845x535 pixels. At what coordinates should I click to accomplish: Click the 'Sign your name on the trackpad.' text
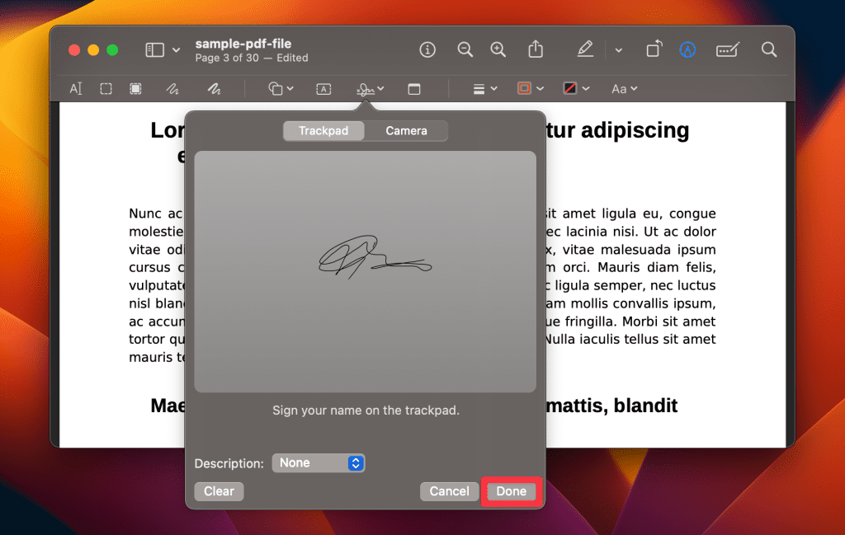[x=366, y=411]
